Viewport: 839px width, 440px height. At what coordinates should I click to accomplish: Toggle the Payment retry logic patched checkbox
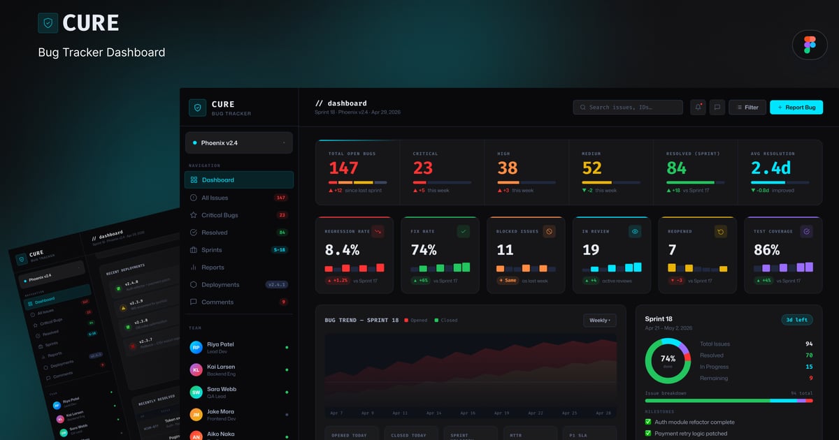click(x=647, y=434)
